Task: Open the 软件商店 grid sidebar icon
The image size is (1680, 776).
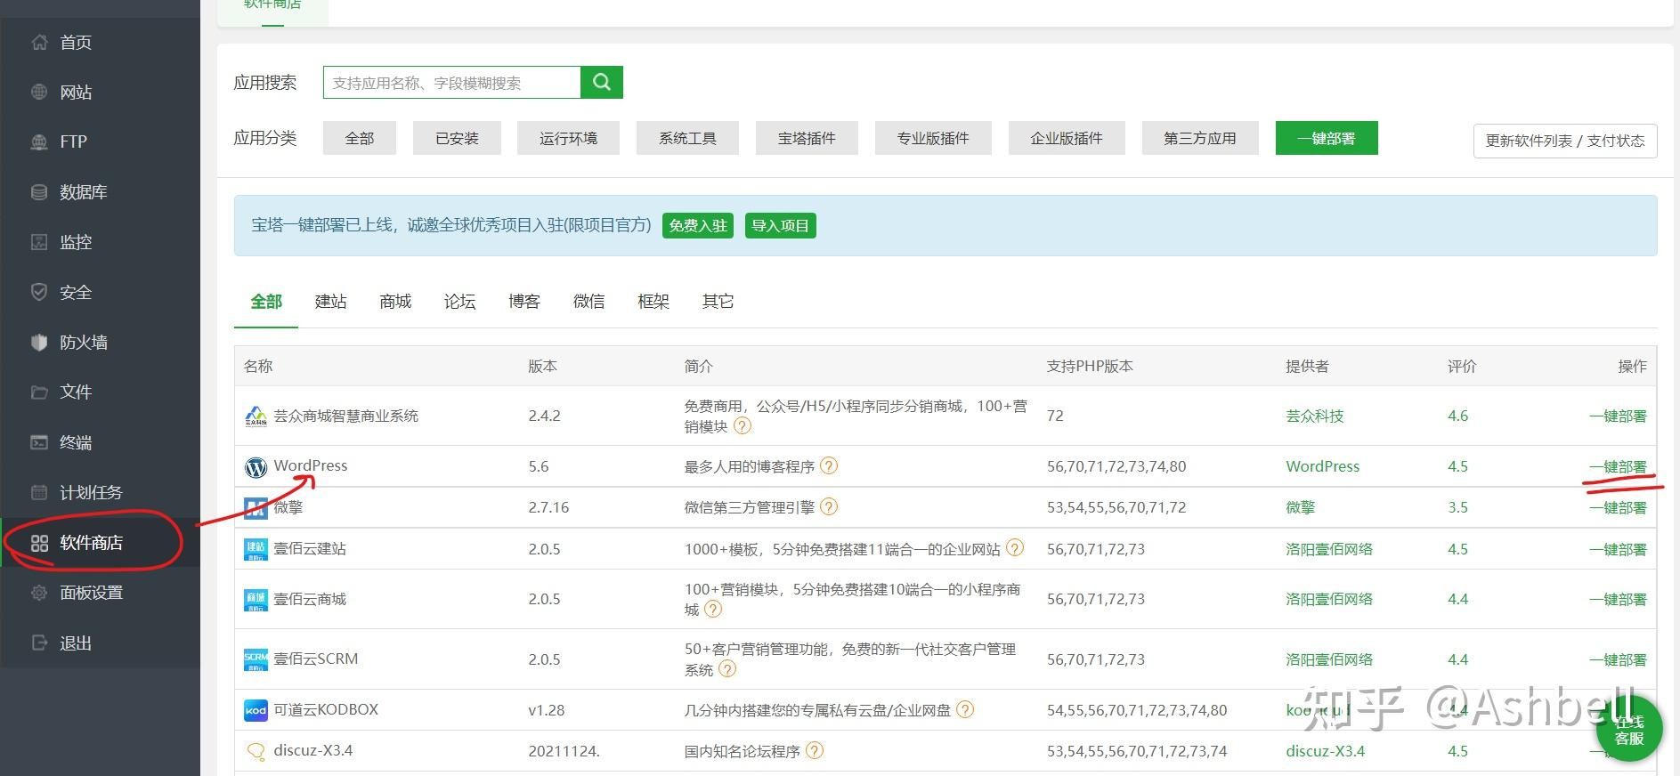Action: 39,543
